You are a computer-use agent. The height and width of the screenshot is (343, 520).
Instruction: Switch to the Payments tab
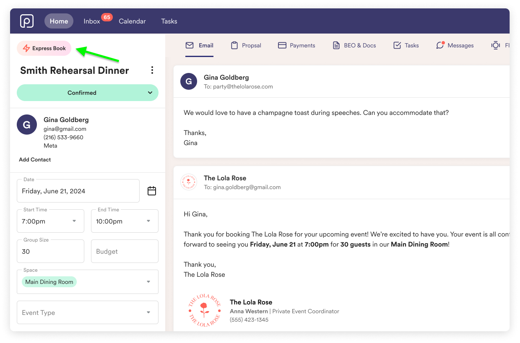(296, 45)
